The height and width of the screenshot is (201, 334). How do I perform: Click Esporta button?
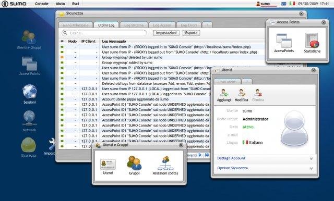click(191, 33)
